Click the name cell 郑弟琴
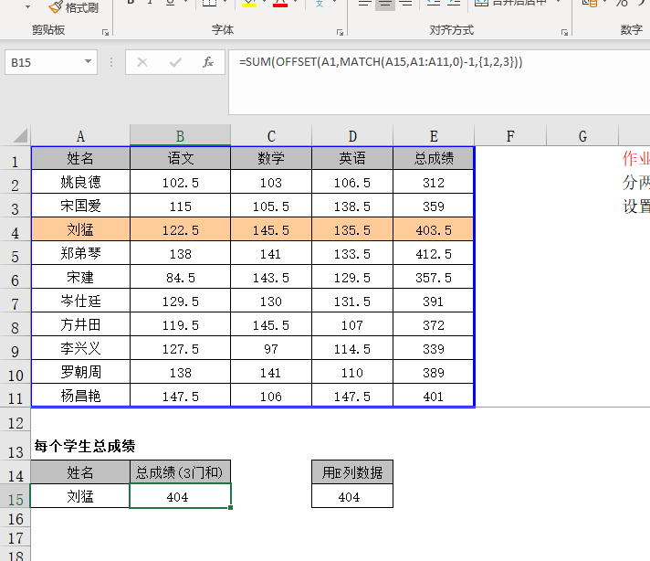650x561 pixels. pyautogui.click(x=80, y=253)
